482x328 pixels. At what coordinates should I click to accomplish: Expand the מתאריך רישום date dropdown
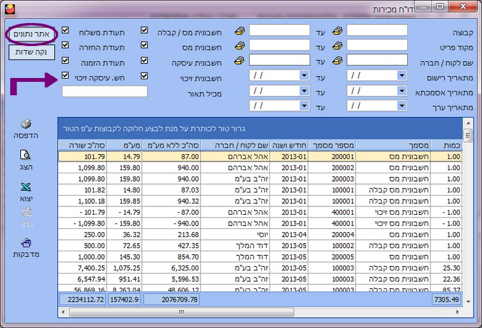coord(402,75)
